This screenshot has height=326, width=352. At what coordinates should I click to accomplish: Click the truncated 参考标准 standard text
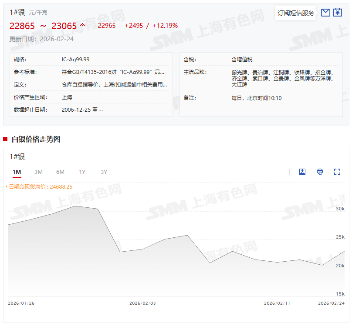(114, 72)
